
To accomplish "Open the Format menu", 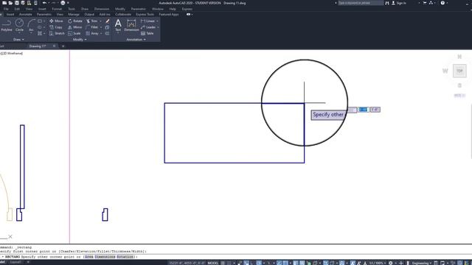I will pos(57,9).
